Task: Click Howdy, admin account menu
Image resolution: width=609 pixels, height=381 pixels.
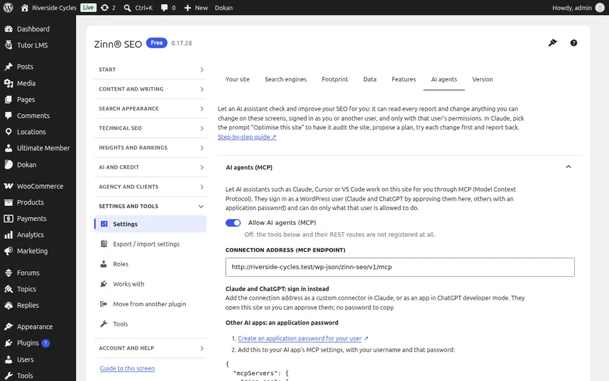Action: [x=578, y=8]
